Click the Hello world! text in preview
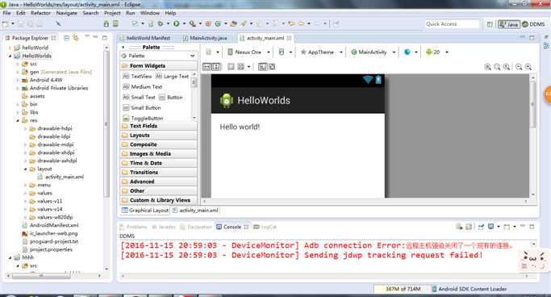This screenshot has height=297, width=551. [x=240, y=127]
